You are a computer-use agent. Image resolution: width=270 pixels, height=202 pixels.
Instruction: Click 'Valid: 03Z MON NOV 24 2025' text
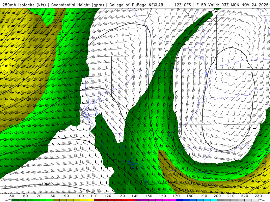[x=238, y=5]
